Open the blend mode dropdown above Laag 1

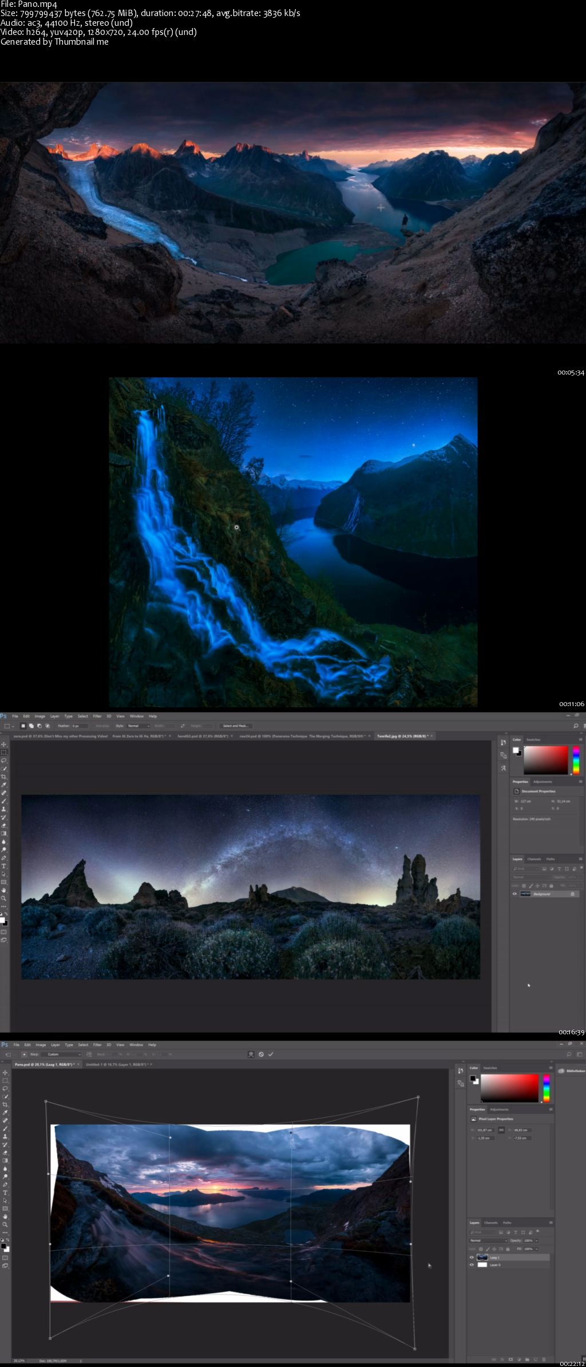pyautogui.click(x=488, y=1240)
